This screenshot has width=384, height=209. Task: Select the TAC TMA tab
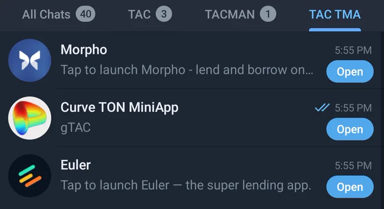click(x=335, y=14)
